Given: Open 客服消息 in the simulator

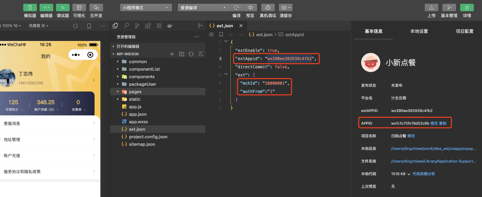Looking at the screenshot, I should pos(50,124).
